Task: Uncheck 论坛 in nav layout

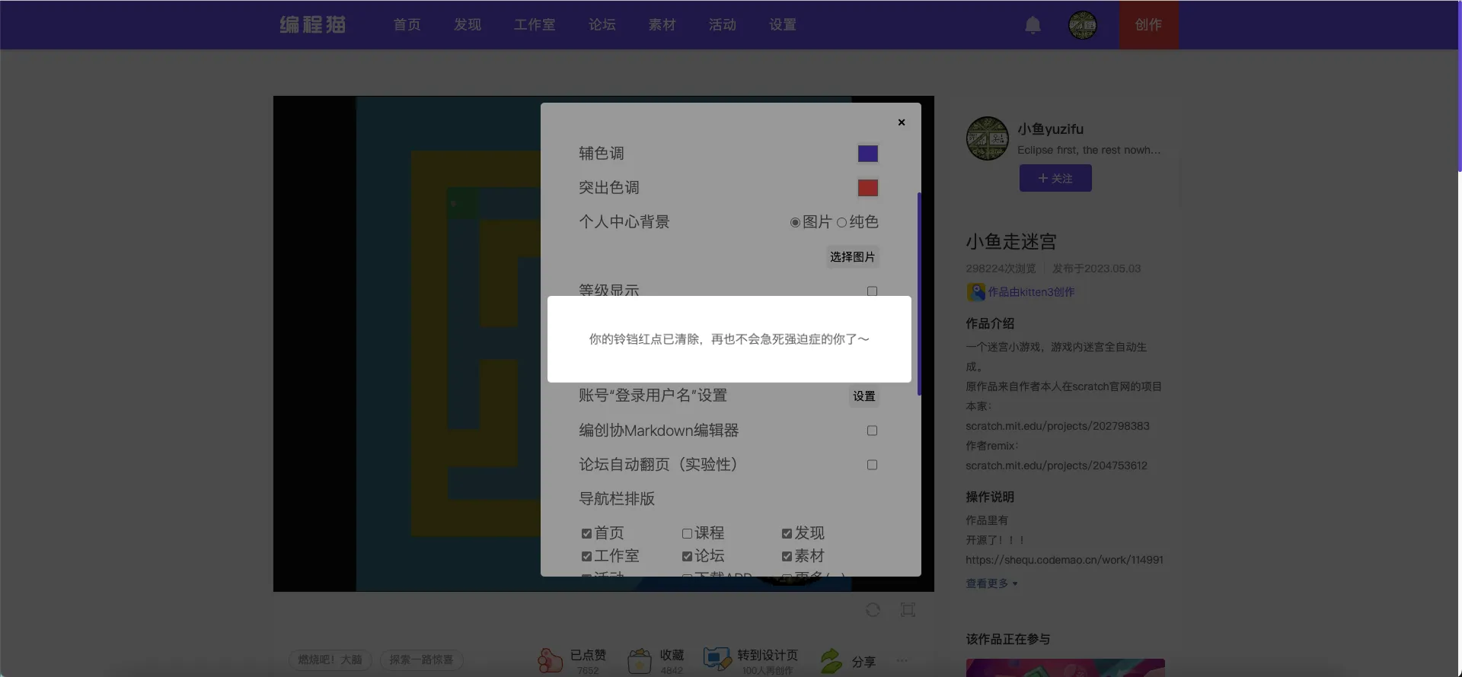Action: [687, 556]
